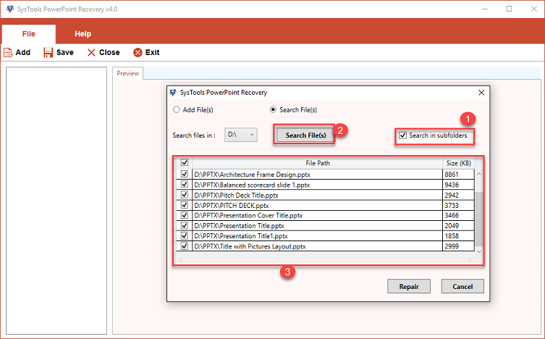Click the SysTools logo in dialog title bar
Viewport: 545px width, 339px height.
coord(173,93)
